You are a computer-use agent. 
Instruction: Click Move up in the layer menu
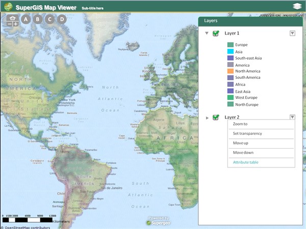tap(241, 143)
